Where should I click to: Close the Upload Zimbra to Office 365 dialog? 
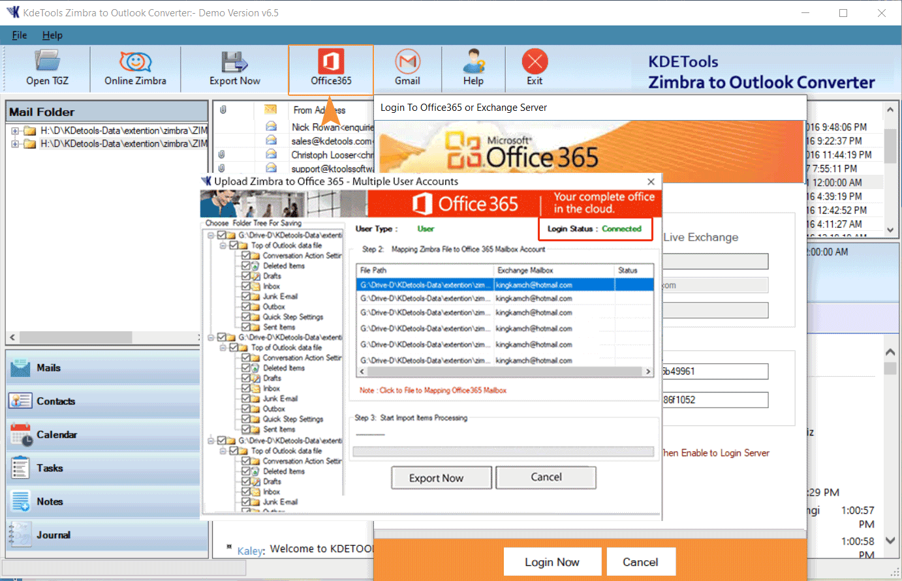(651, 181)
